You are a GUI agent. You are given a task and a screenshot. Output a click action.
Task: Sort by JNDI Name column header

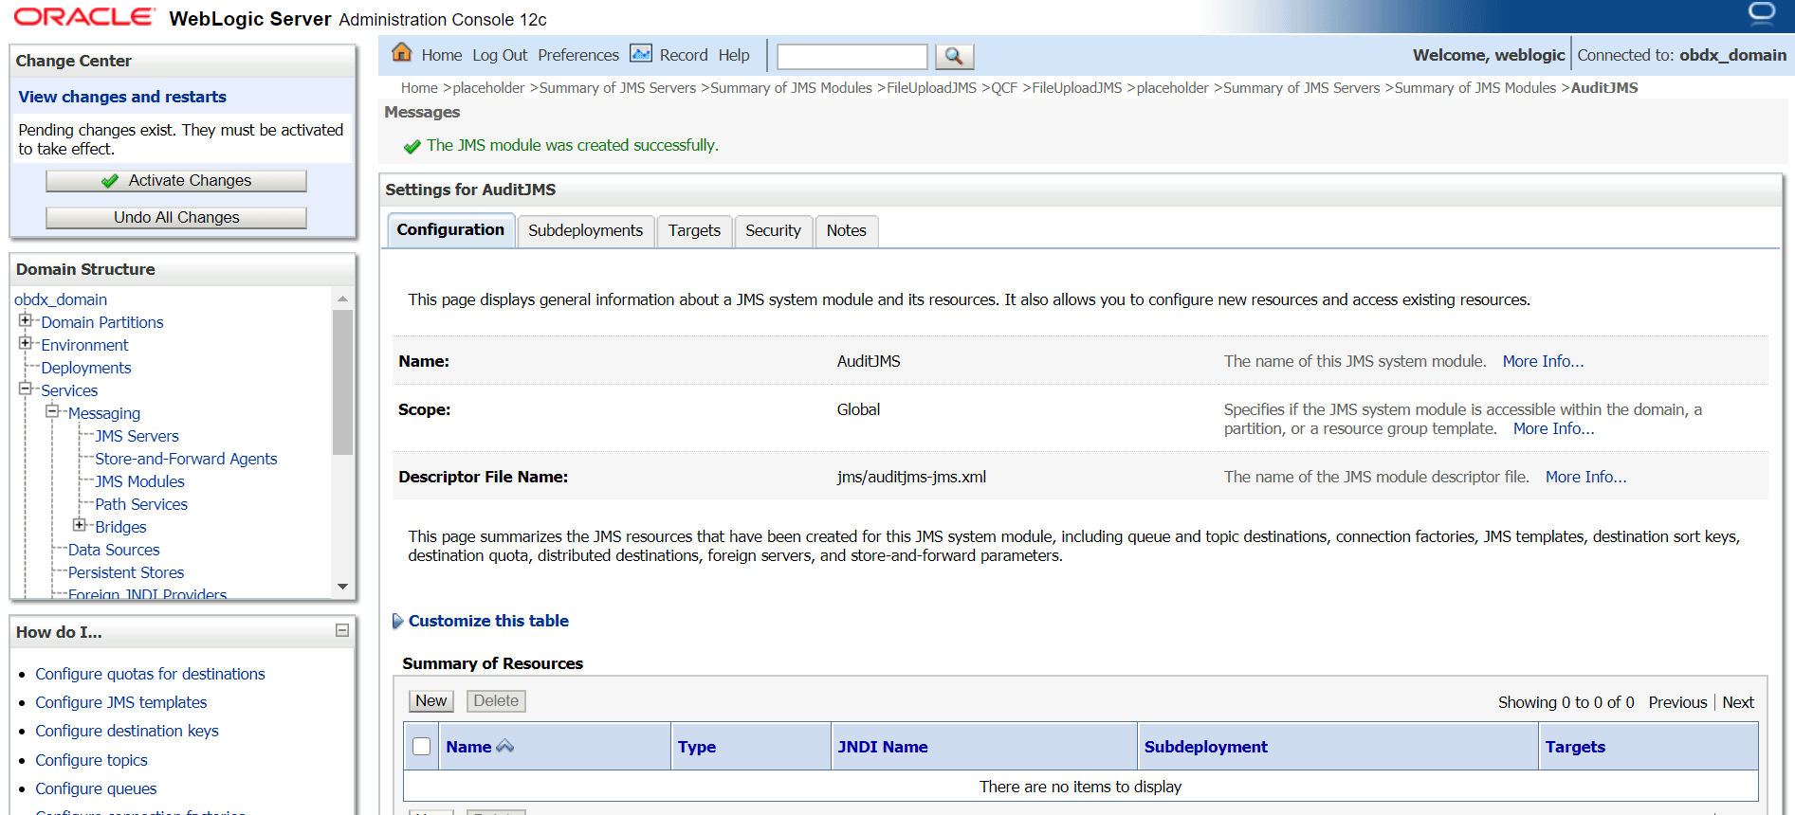pyautogui.click(x=883, y=747)
